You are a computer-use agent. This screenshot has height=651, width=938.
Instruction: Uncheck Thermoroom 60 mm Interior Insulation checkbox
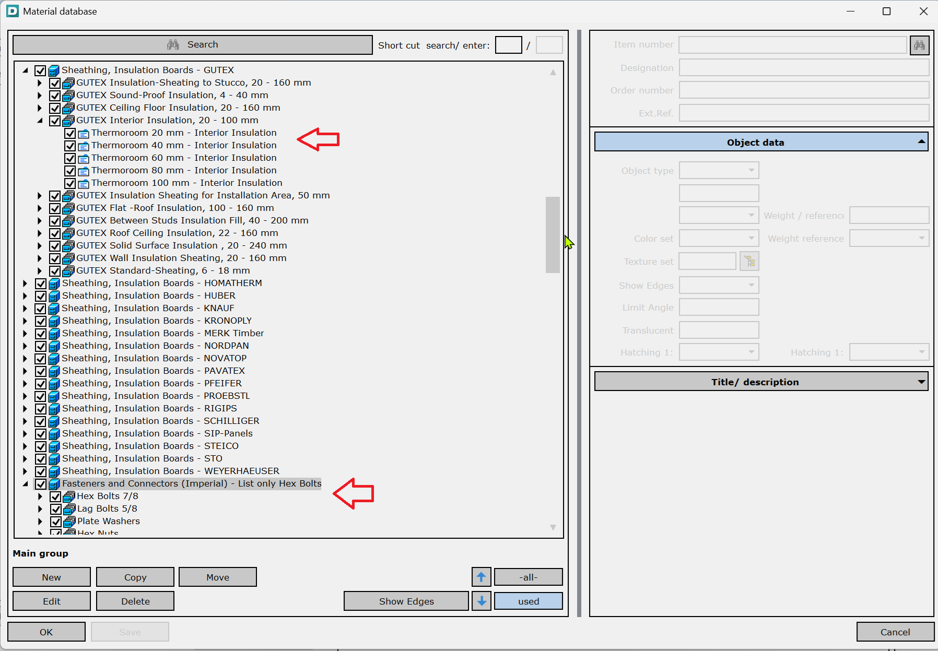pyautogui.click(x=70, y=158)
